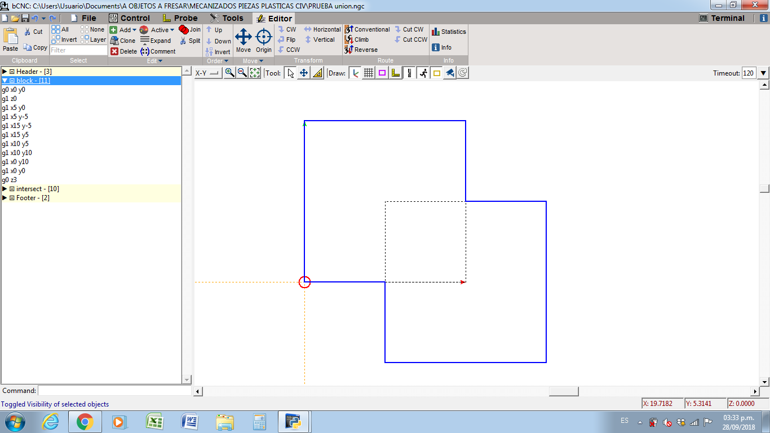Zoom in on the canvas with the magnifier plus
The height and width of the screenshot is (433, 770).
pos(230,73)
